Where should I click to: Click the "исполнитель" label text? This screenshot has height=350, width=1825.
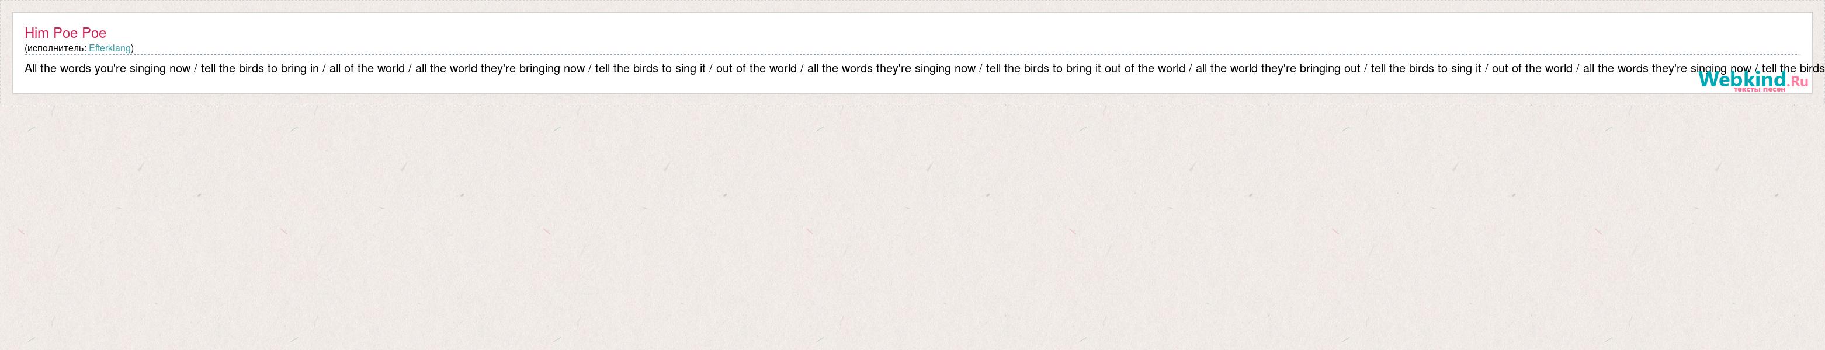pyautogui.click(x=56, y=48)
